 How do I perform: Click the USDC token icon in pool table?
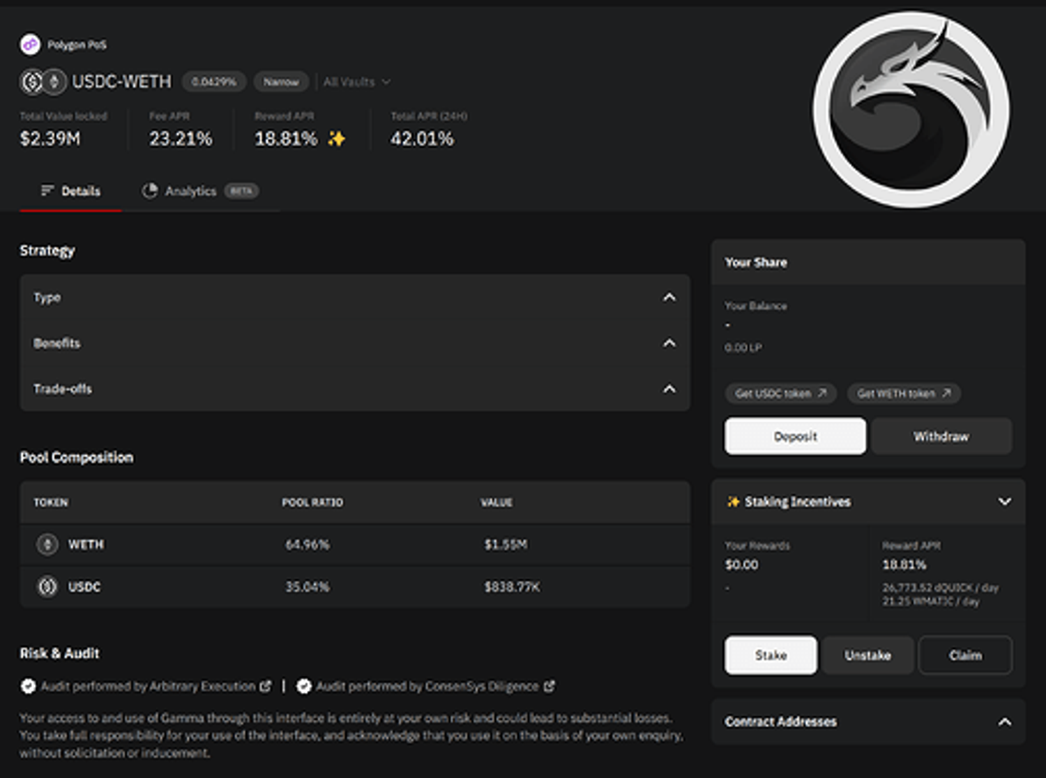(47, 587)
